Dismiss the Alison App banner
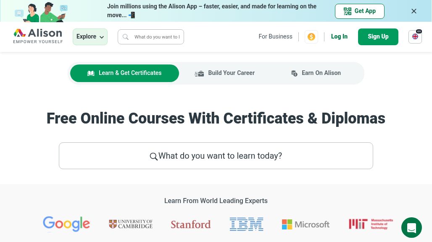The width and height of the screenshot is (432, 242). tap(414, 11)
